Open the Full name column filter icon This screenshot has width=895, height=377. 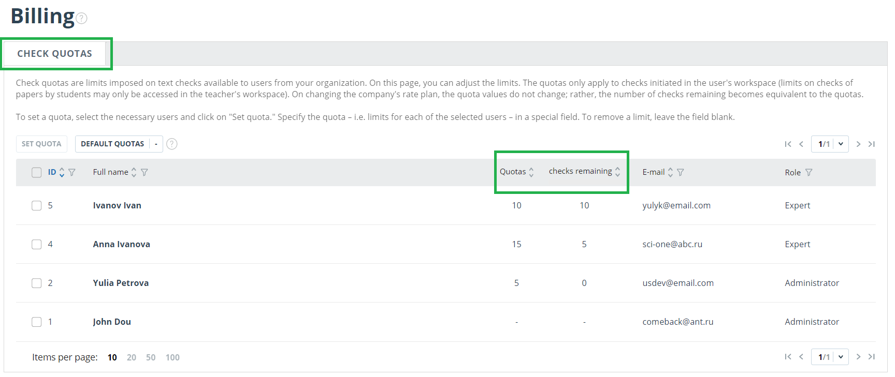click(x=145, y=172)
